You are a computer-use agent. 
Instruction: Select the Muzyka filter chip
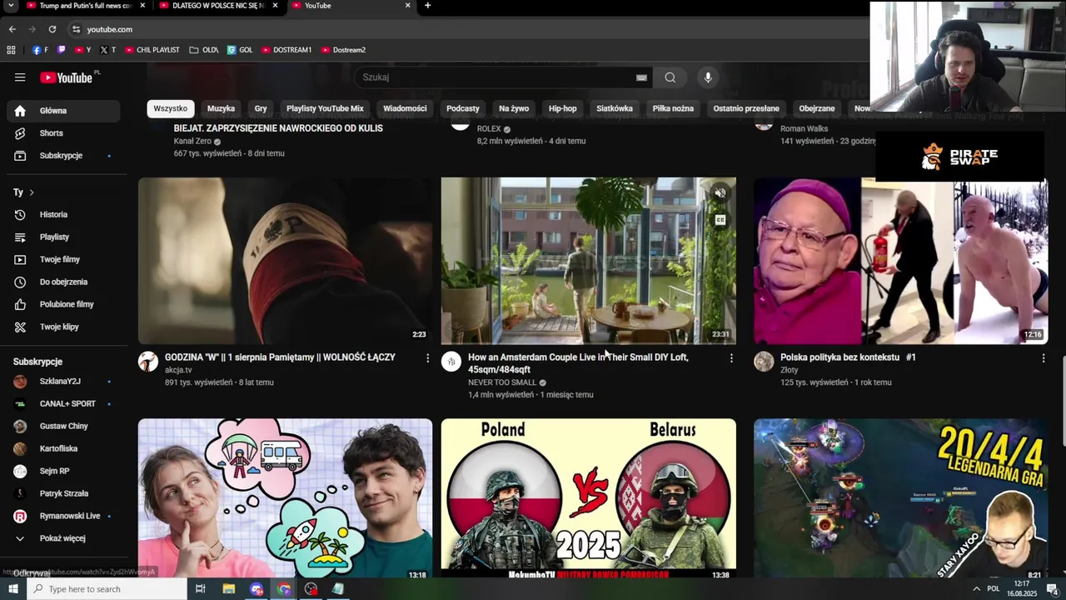coord(221,108)
